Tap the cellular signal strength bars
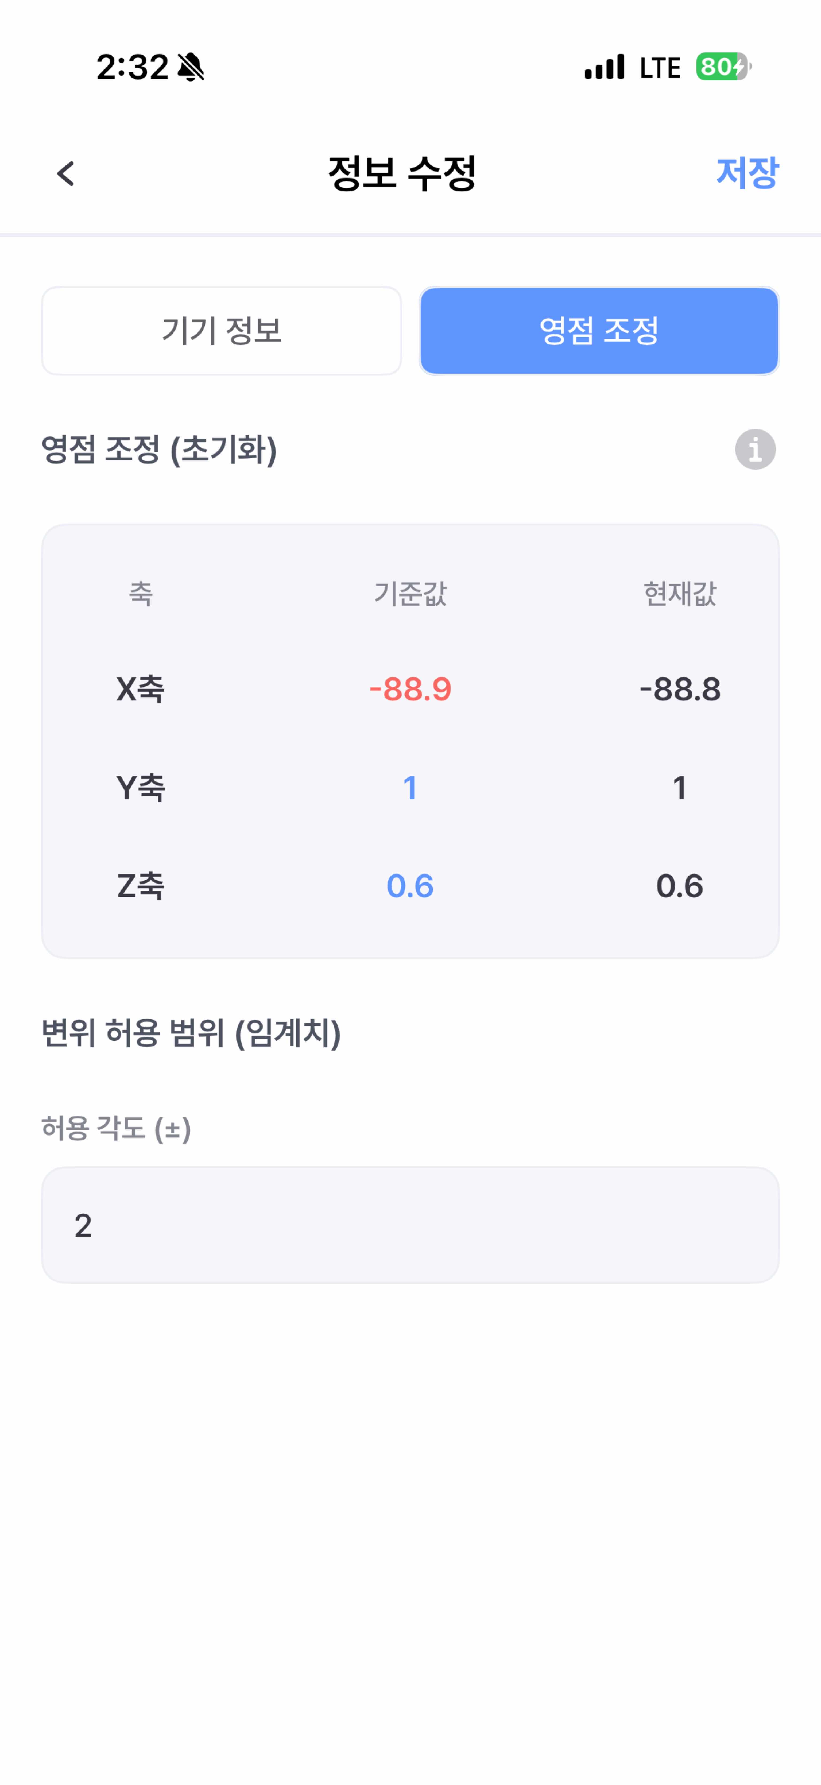Image resolution: width=821 pixels, height=1785 pixels. click(x=604, y=67)
